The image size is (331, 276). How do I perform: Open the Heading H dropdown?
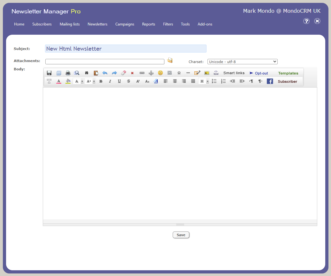[204, 81]
